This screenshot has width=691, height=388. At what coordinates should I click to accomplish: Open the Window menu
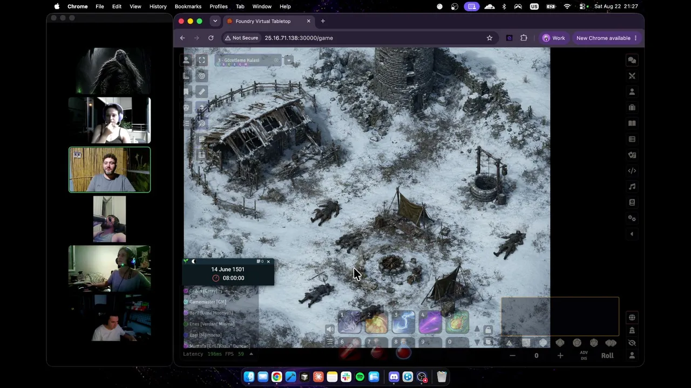click(262, 6)
